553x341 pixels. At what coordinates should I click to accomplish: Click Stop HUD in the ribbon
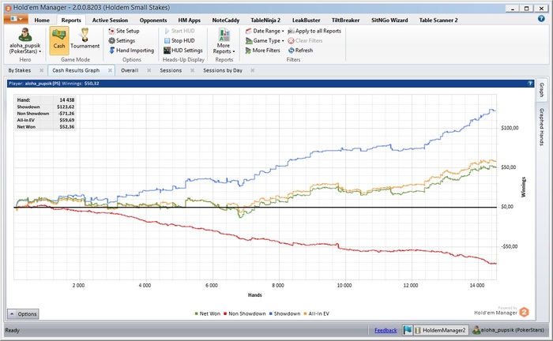click(x=182, y=40)
